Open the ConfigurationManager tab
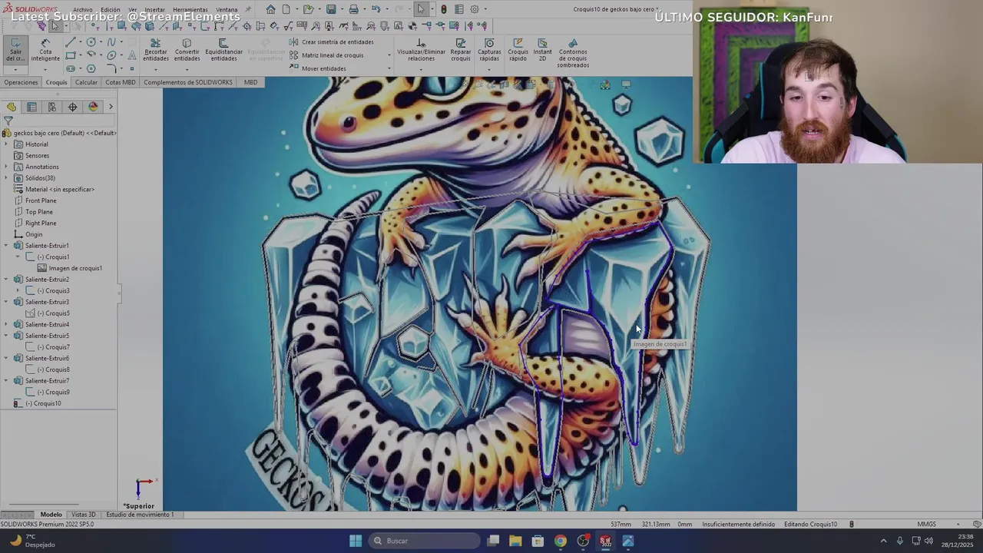This screenshot has width=983, height=553. click(52, 107)
